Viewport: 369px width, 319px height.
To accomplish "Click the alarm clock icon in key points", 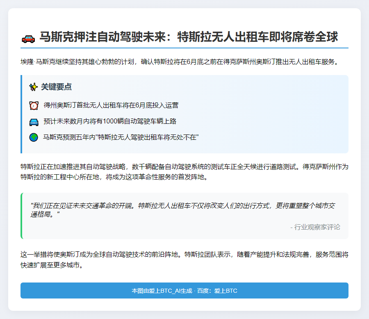I will tap(34, 105).
